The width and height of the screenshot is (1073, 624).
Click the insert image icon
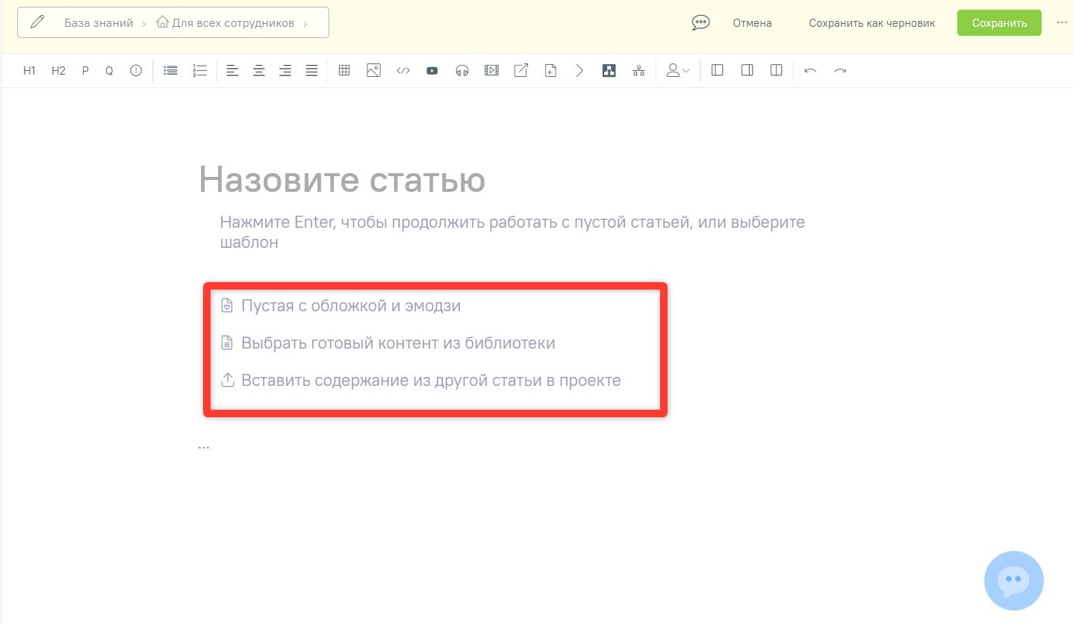(374, 71)
